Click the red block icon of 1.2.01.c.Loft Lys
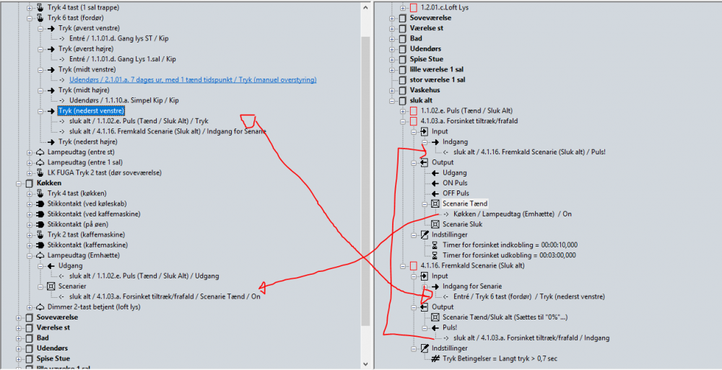 413,8
